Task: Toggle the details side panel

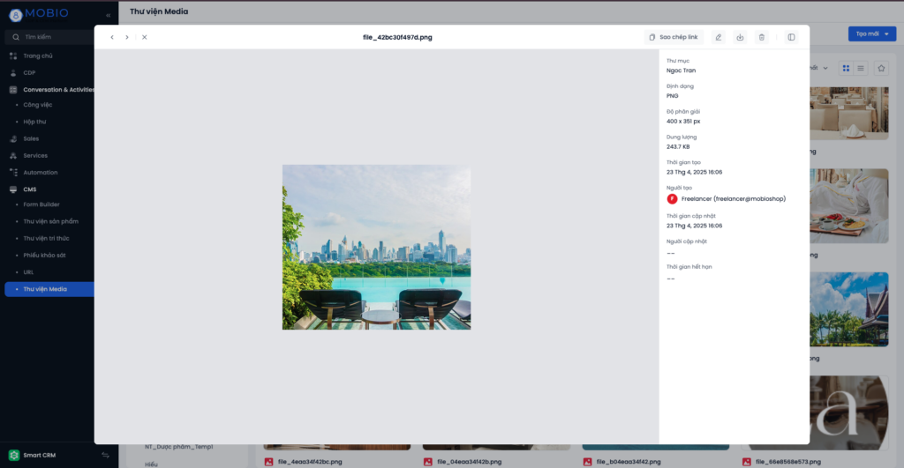Action: point(791,37)
